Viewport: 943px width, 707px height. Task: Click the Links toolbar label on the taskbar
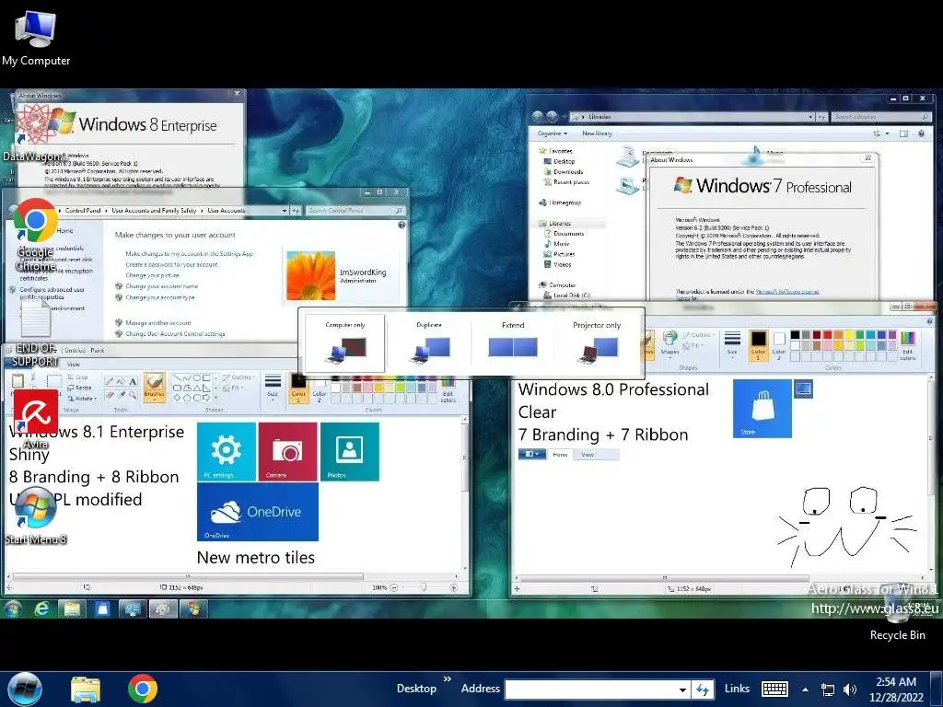point(737,689)
